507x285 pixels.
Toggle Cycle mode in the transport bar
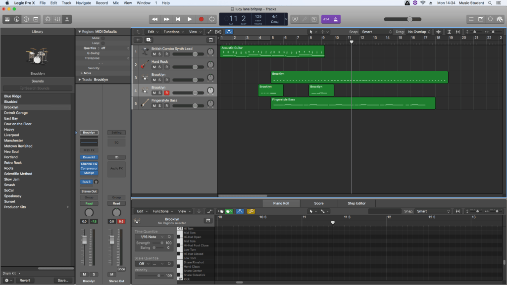(x=212, y=19)
